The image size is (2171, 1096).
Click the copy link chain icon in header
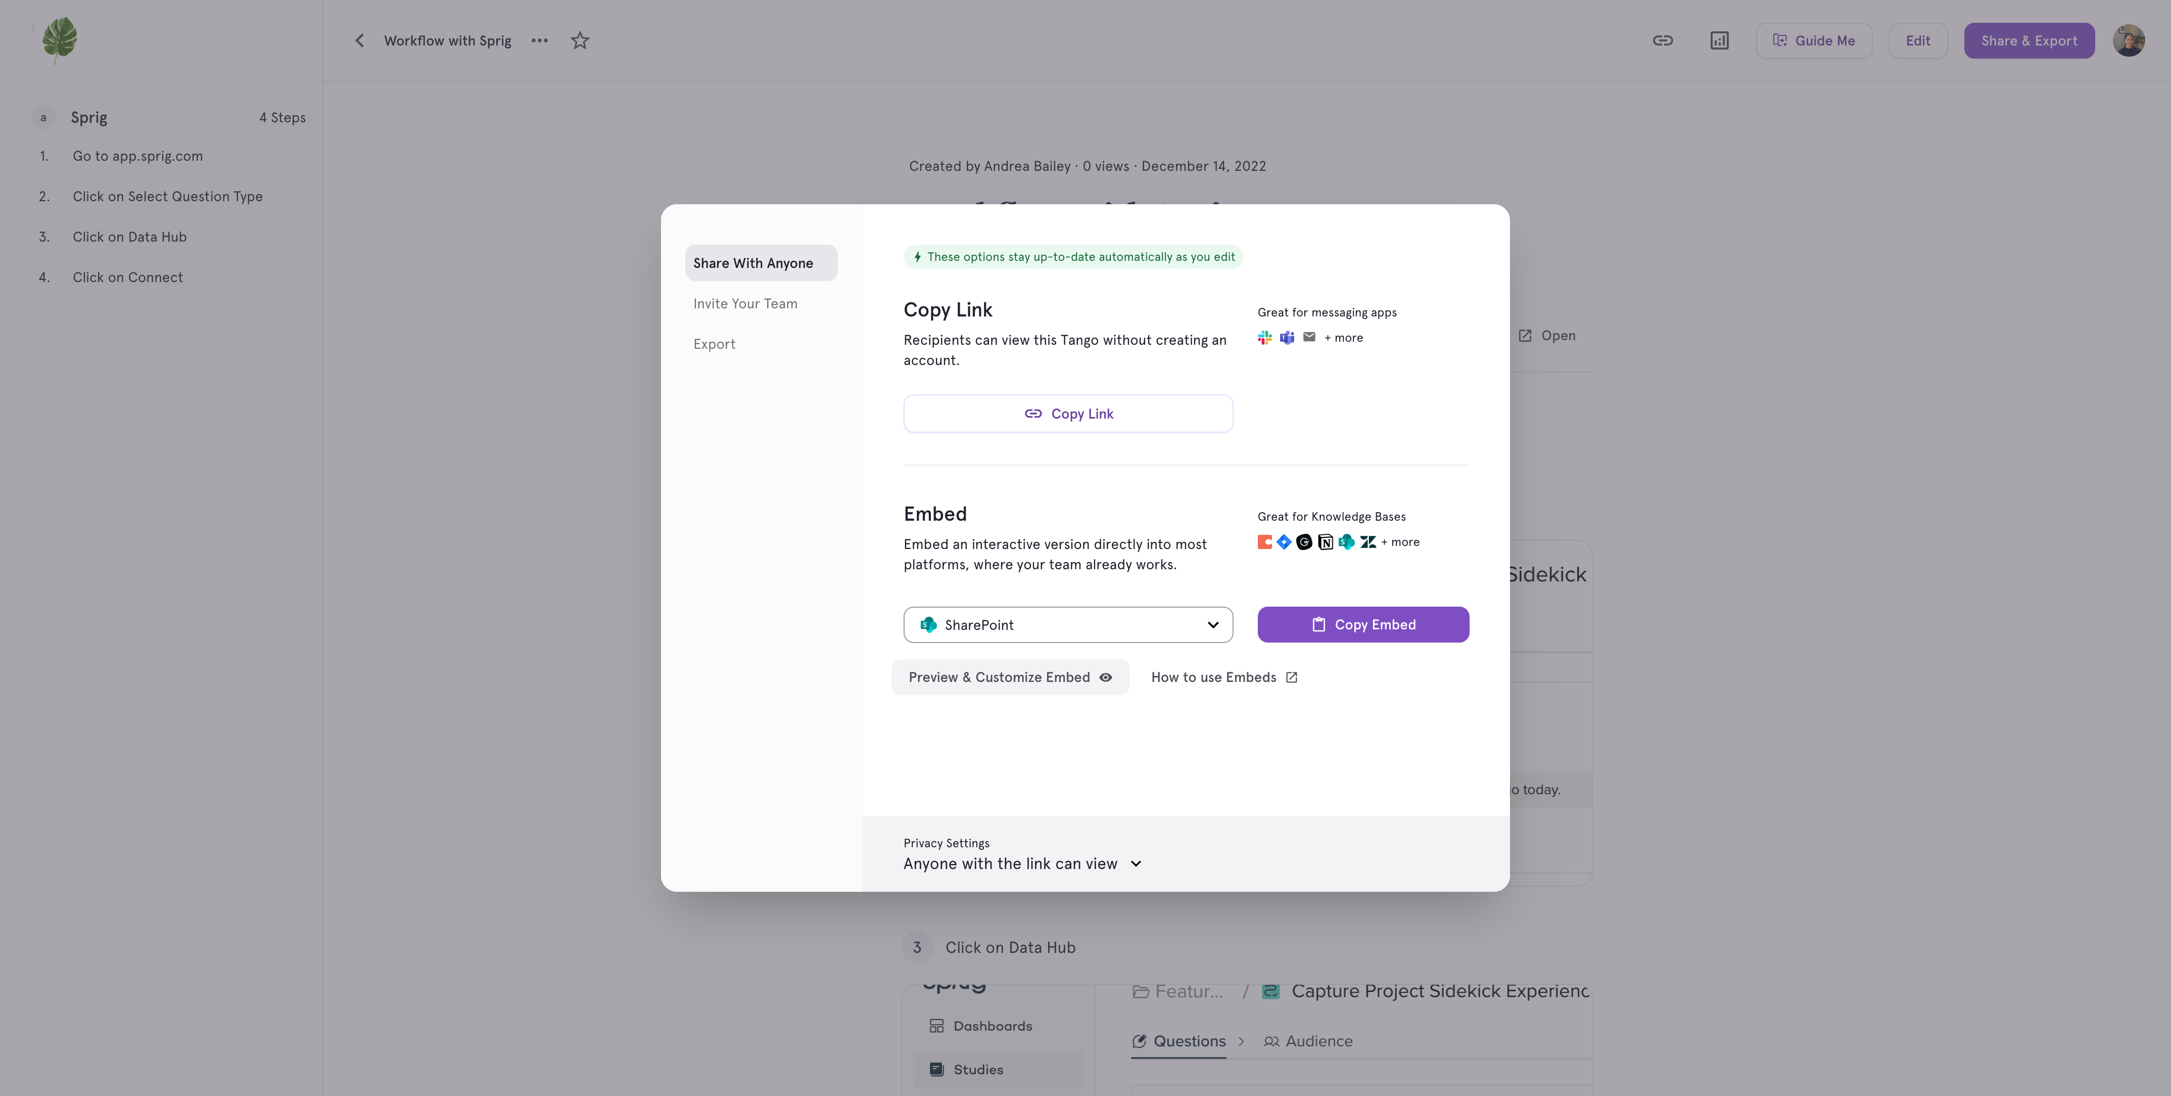[1662, 40]
